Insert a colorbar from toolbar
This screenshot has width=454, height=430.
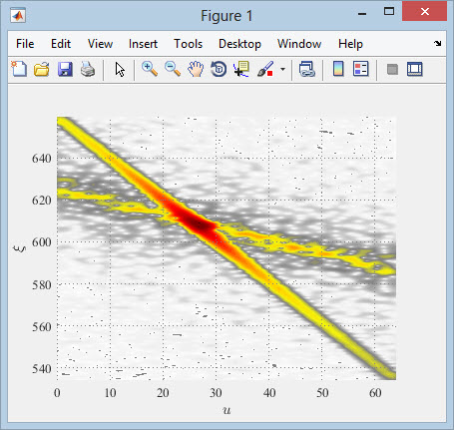tap(338, 69)
